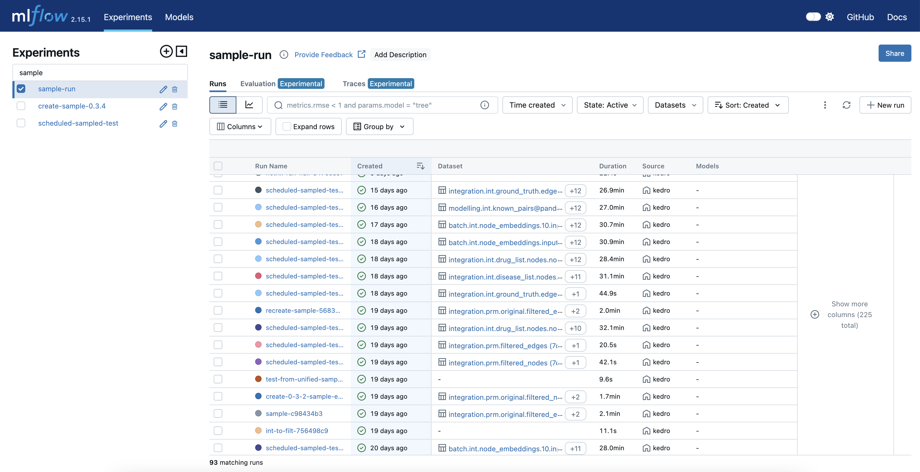Switch to the Traces tab
Viewport: 920px width, 472px height.
tap(354, 83)
